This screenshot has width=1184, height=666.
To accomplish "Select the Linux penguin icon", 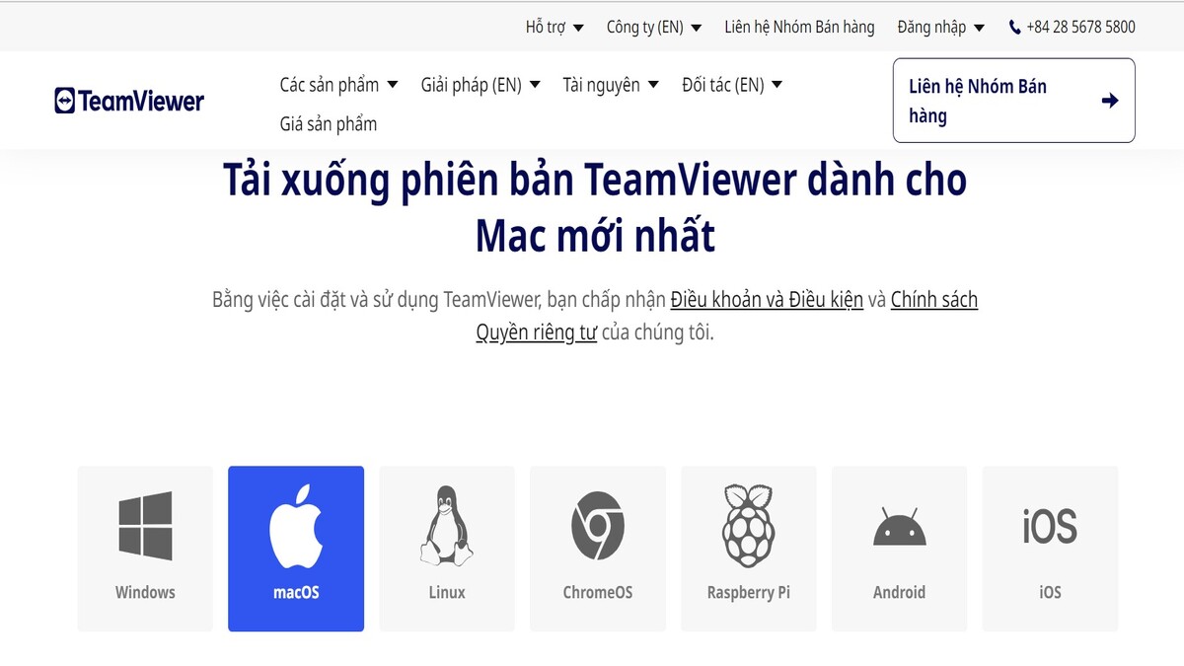I will click(x=447, y=525).
